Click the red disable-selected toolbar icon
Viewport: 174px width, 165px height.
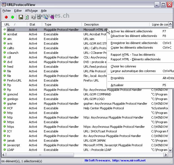click(x=6, y=17)
